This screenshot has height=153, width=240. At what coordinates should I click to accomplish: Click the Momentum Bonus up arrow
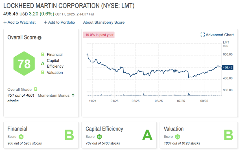[x=73, y=95]
